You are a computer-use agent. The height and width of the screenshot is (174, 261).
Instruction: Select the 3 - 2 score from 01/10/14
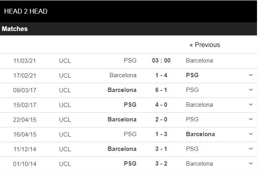coord(161,163)
